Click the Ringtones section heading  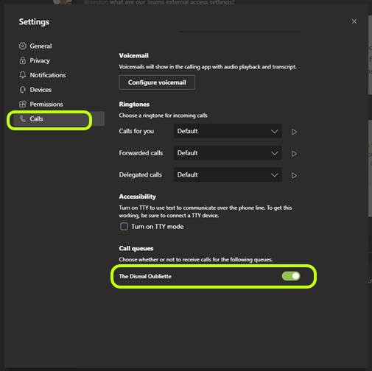coord(134,105)
